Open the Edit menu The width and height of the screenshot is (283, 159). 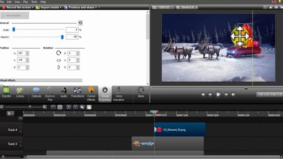pos(9,2)
